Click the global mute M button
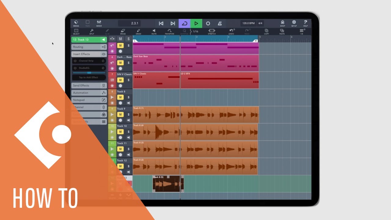Screen dimensions: 391x220 point(120,39)
